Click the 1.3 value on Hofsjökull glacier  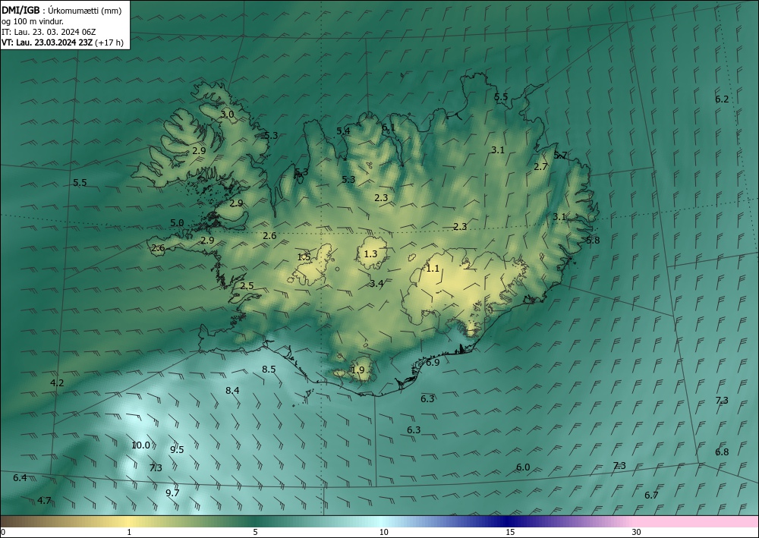(370, 254)
